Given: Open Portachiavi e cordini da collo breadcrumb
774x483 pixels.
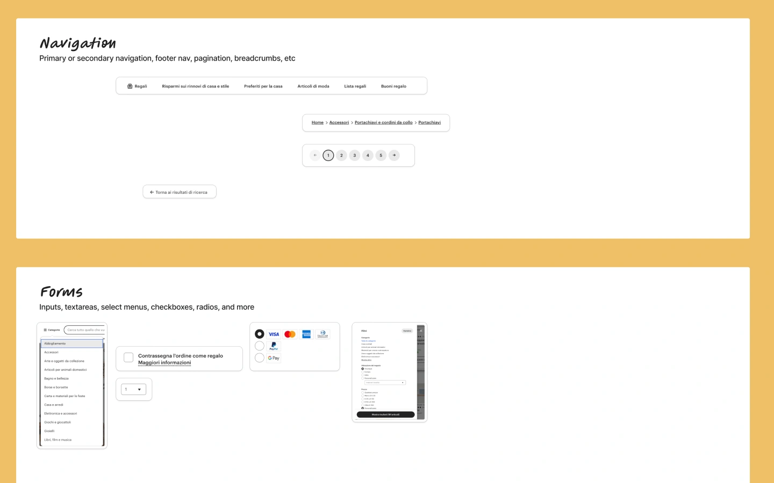Looking at the screenshot, I should click(384, 122).
